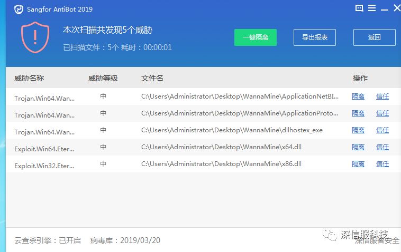Click the WannaMine\dllhostex_exe file path

click(232, 130)
